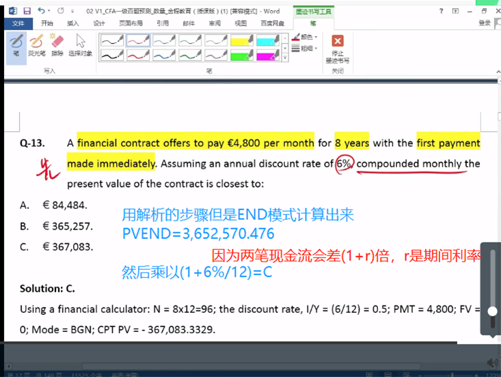Switch to the Insert ribbon tab
The image size is (501, 377).
click(x=73, y=23)
